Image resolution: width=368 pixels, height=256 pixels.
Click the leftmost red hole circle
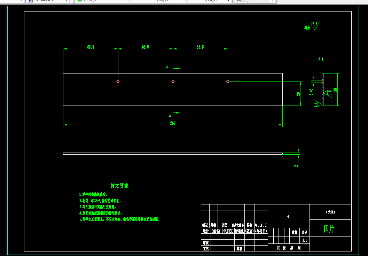coord(118,82)
